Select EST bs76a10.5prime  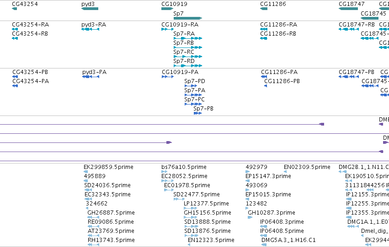[x=184, y=167]
